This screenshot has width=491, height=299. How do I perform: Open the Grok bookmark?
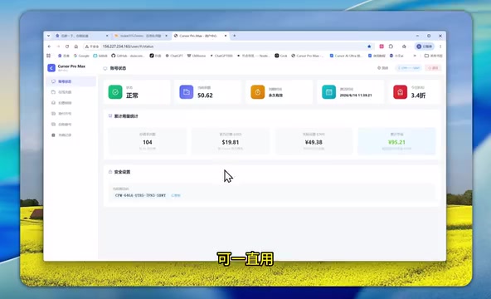[x=281, y=56]
